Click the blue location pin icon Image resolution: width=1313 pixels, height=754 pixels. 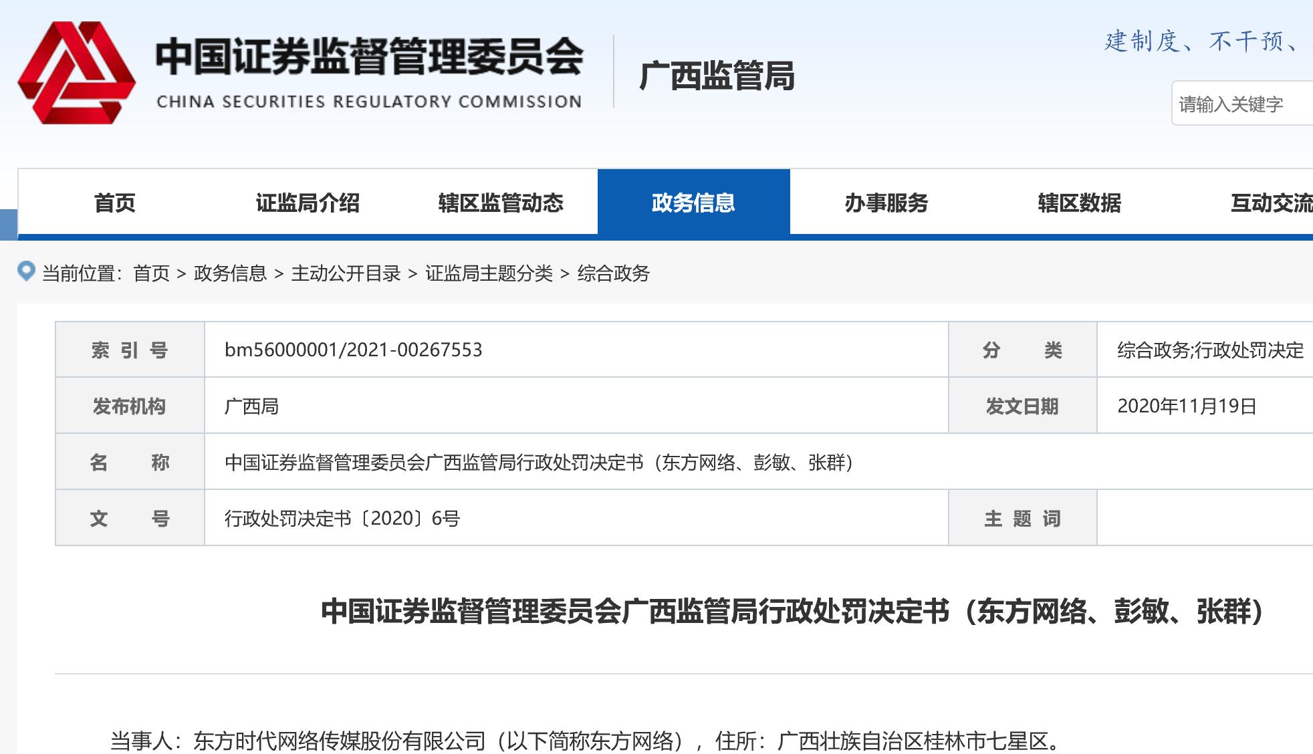26,271
